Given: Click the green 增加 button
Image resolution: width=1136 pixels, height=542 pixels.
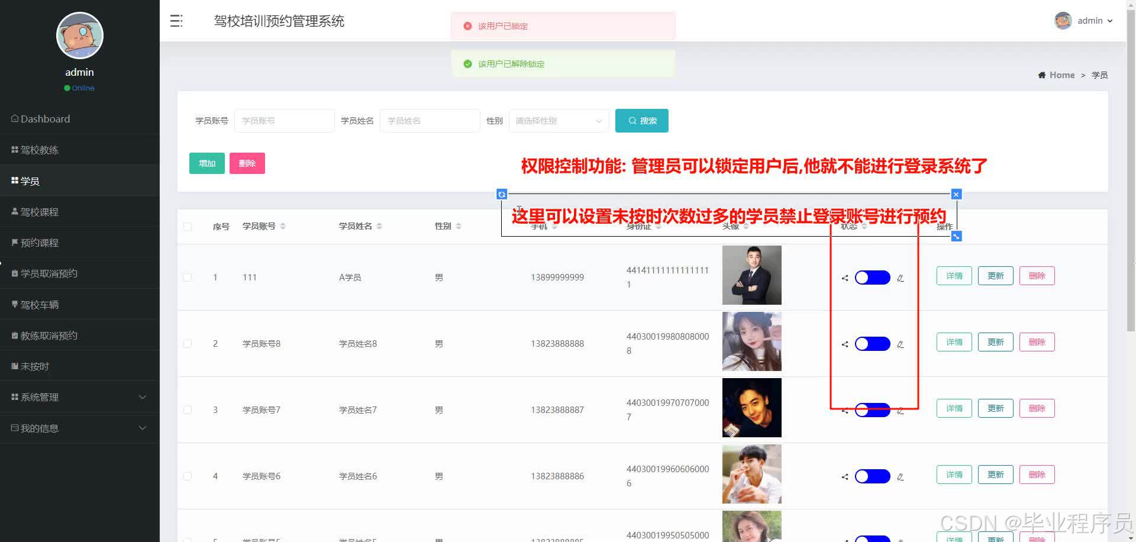Looking at the screenshot, I should [x=207, y=163].
